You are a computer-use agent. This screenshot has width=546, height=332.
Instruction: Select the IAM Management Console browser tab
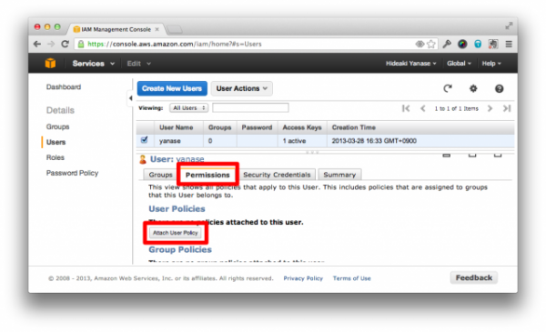tap(116, 29)
